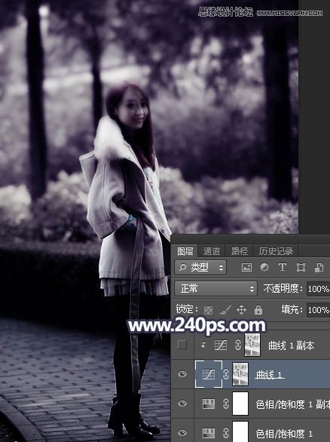The image size is (330, 442).
Task: Select mask thumbnail of 曲线 1 副本
Action: [x=252, y=345]
